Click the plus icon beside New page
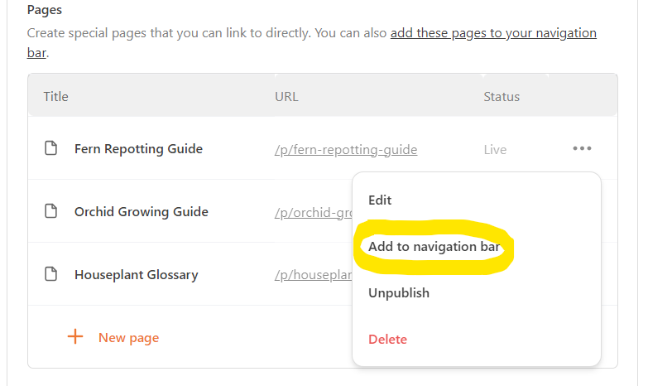Screen dimensions: 648x386 coord(75,337)
